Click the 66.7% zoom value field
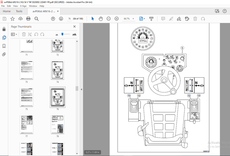Viewport: 230px width, 156px height. pyautogui.click(x=127, y=19)
